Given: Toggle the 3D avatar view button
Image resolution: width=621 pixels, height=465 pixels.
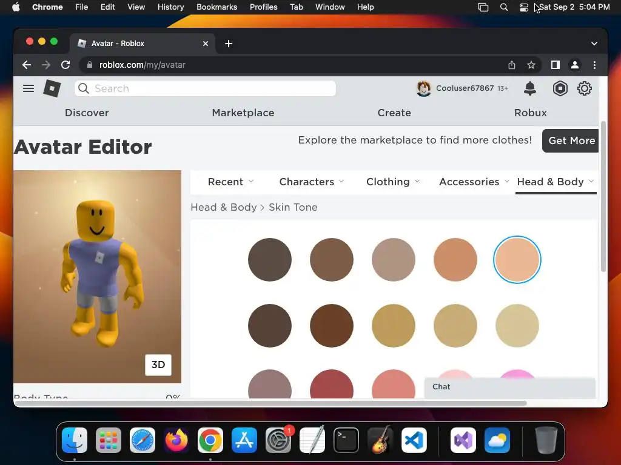Looking at the screenshot, I should point(158,364).
